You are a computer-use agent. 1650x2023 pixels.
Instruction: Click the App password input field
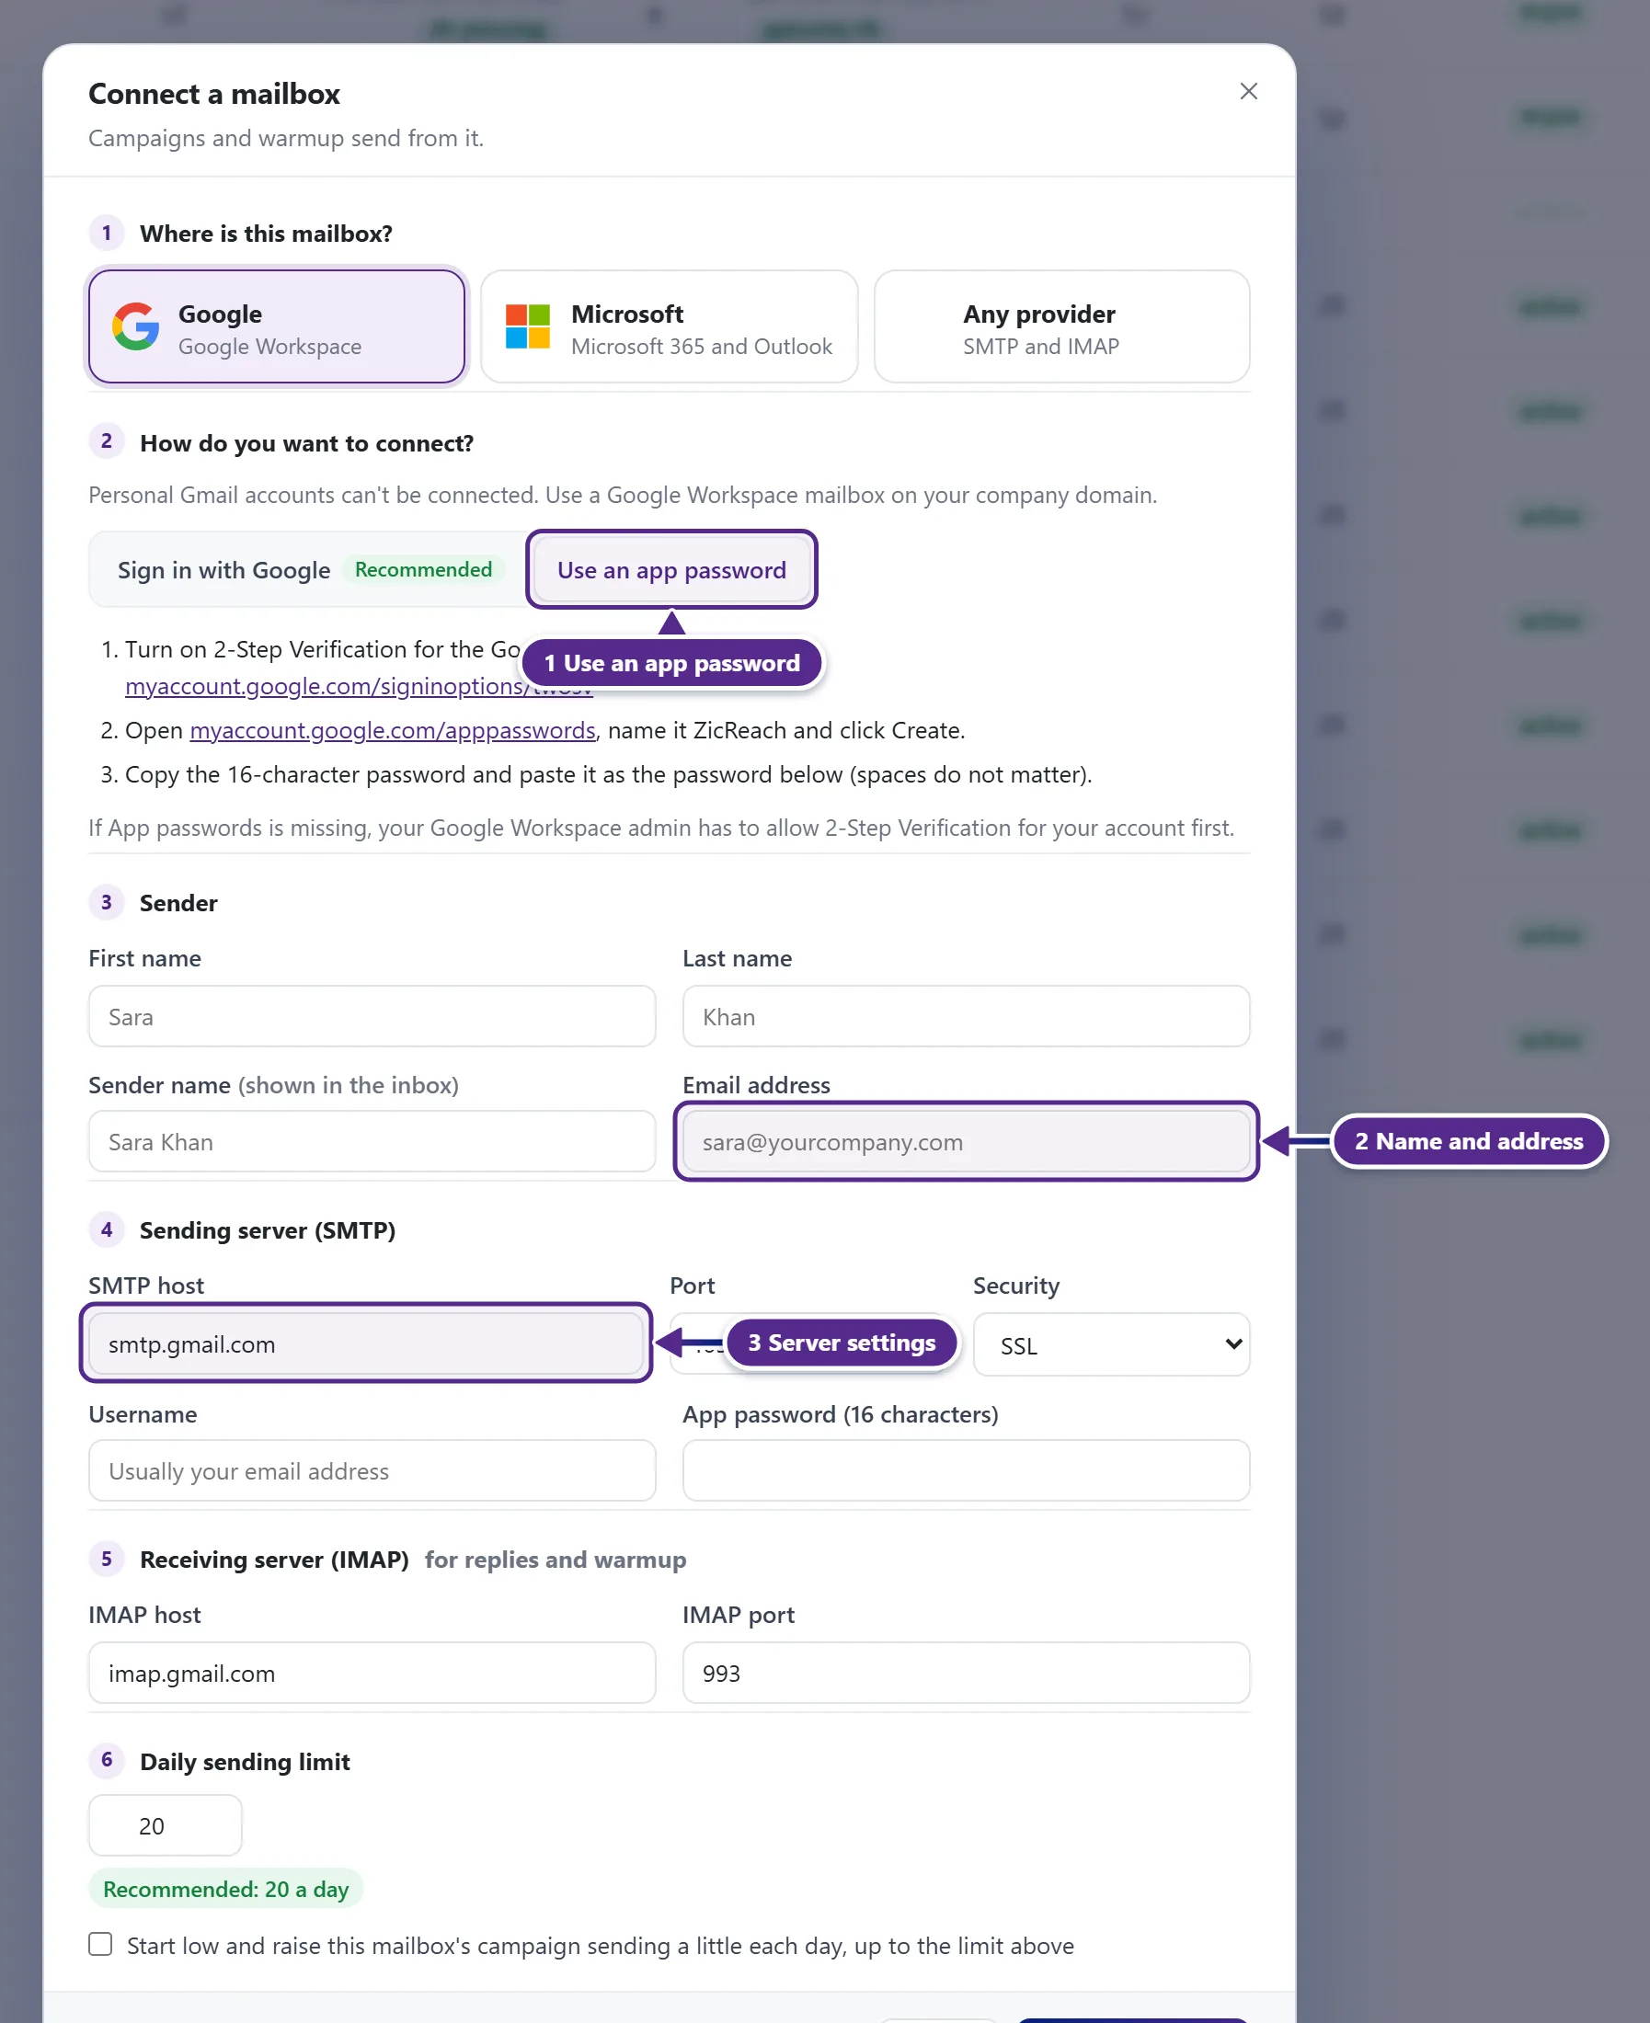coord(966,1471)
